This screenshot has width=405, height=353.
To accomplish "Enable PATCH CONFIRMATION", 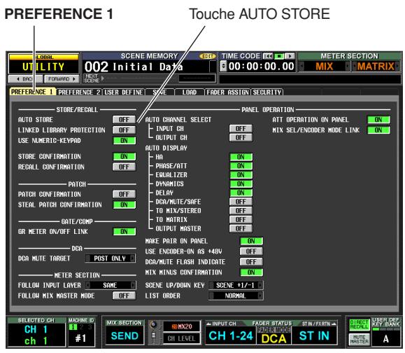I will (x=124, y=194).
